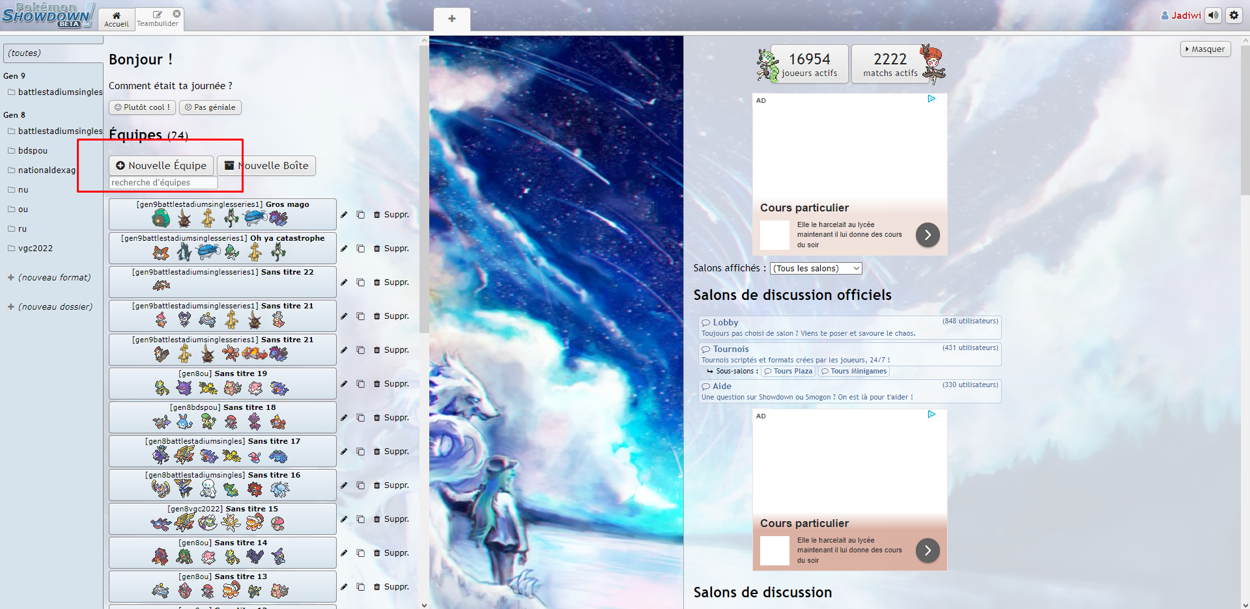This screenshot has height=609, width=1250.
Task: Open the bdspou folder
Action: tap(28, 151)
